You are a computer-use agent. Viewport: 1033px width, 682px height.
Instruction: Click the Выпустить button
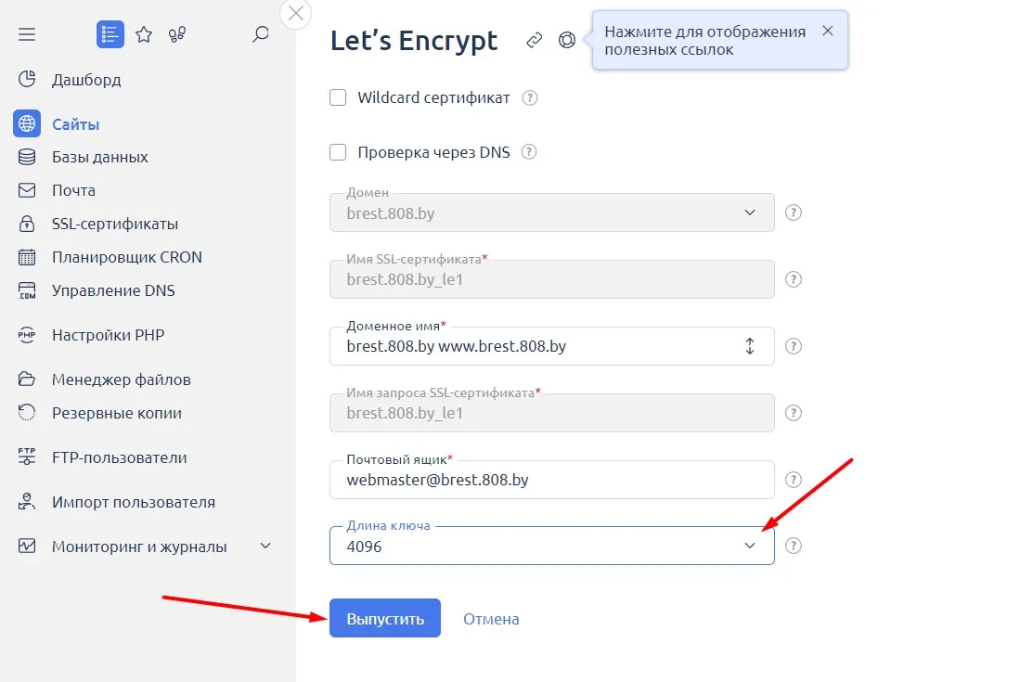pyautogui.click(x=385, y=618)
